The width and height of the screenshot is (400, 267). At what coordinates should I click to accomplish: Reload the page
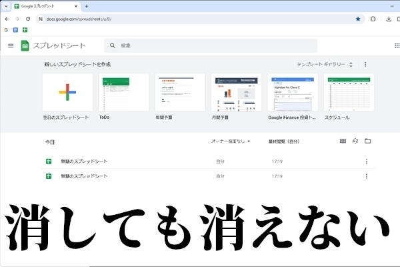pyautogui.click(x=28, y=19)
